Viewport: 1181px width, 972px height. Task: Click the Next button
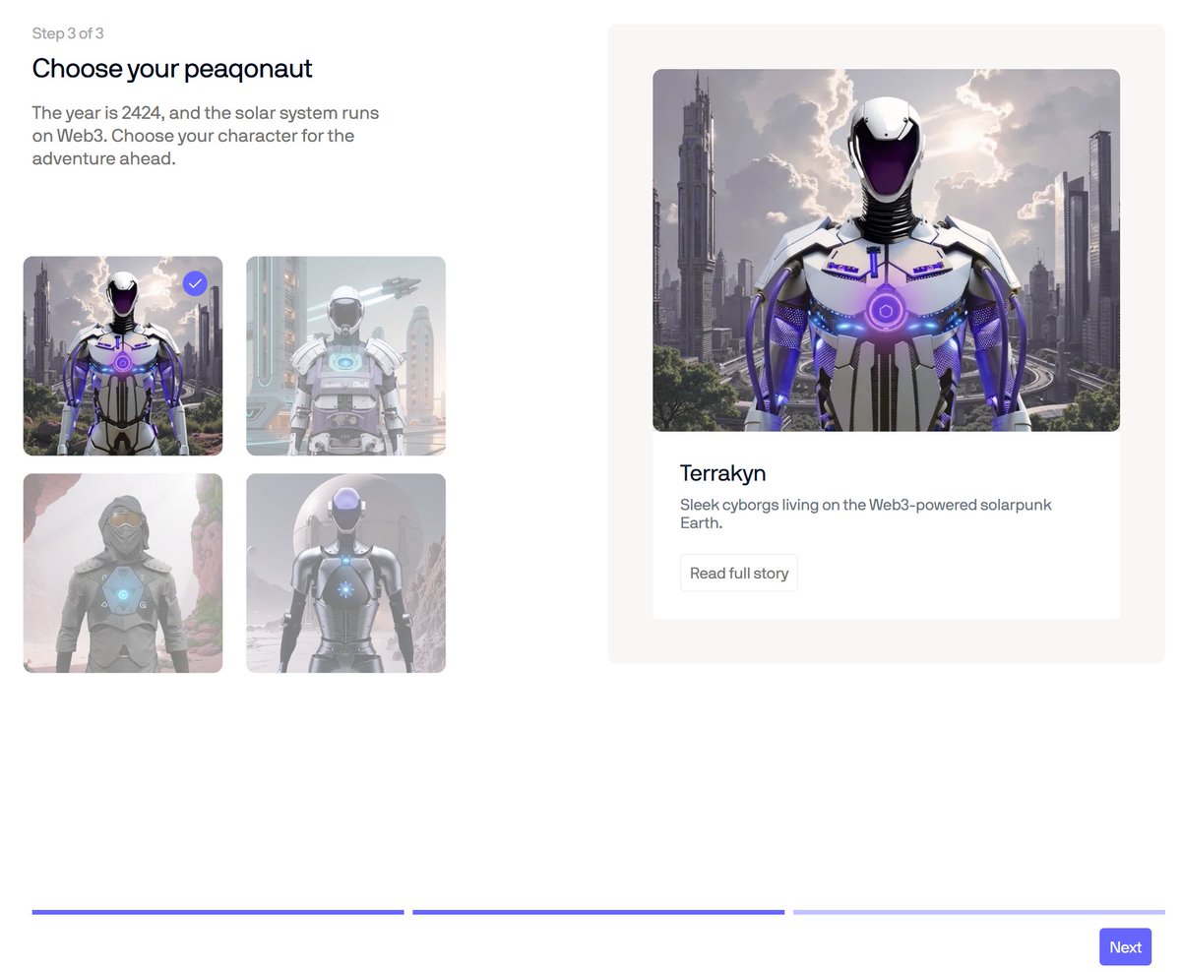1125,946
